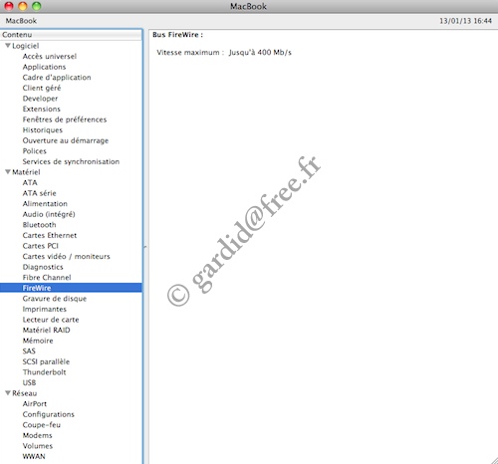Select Thunderbolt in hardware list

(44, 372)
